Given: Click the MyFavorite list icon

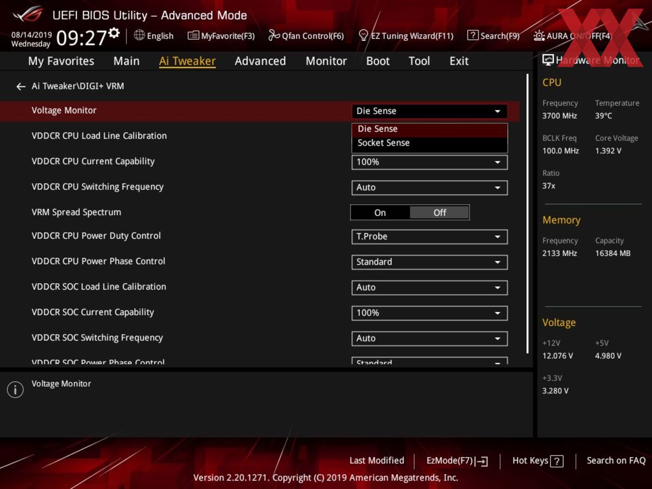Looking at the screenshot, I should point(193,35).
